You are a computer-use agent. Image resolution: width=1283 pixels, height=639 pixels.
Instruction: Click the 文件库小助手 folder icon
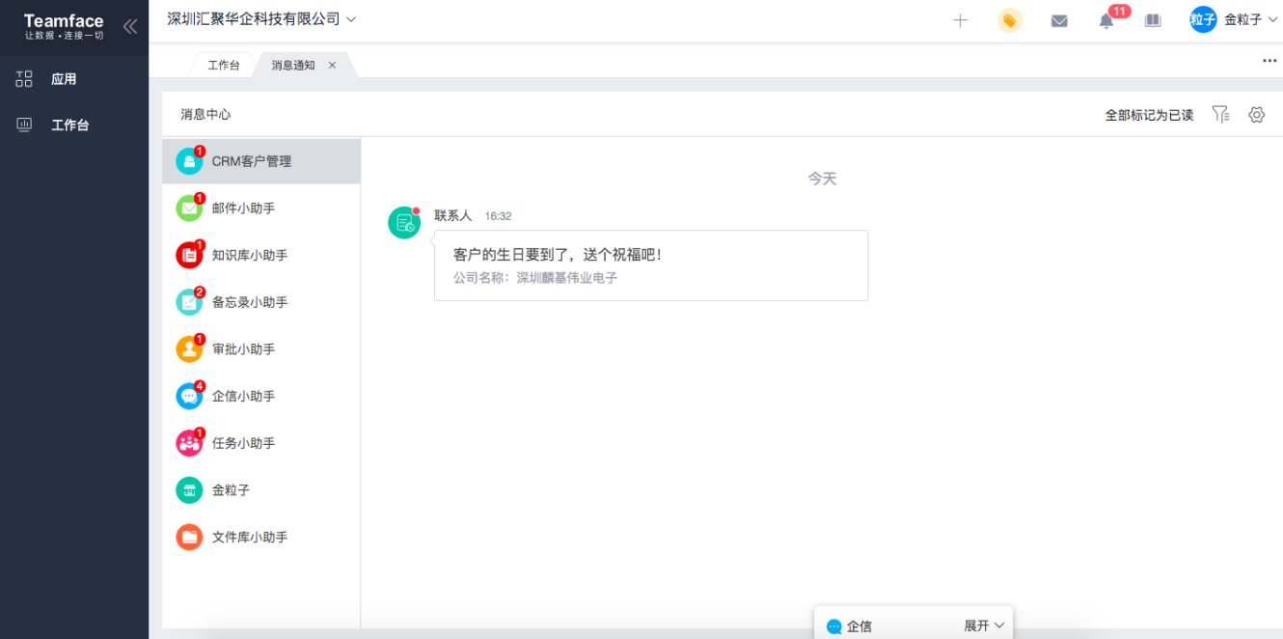(x=189, y=537)
